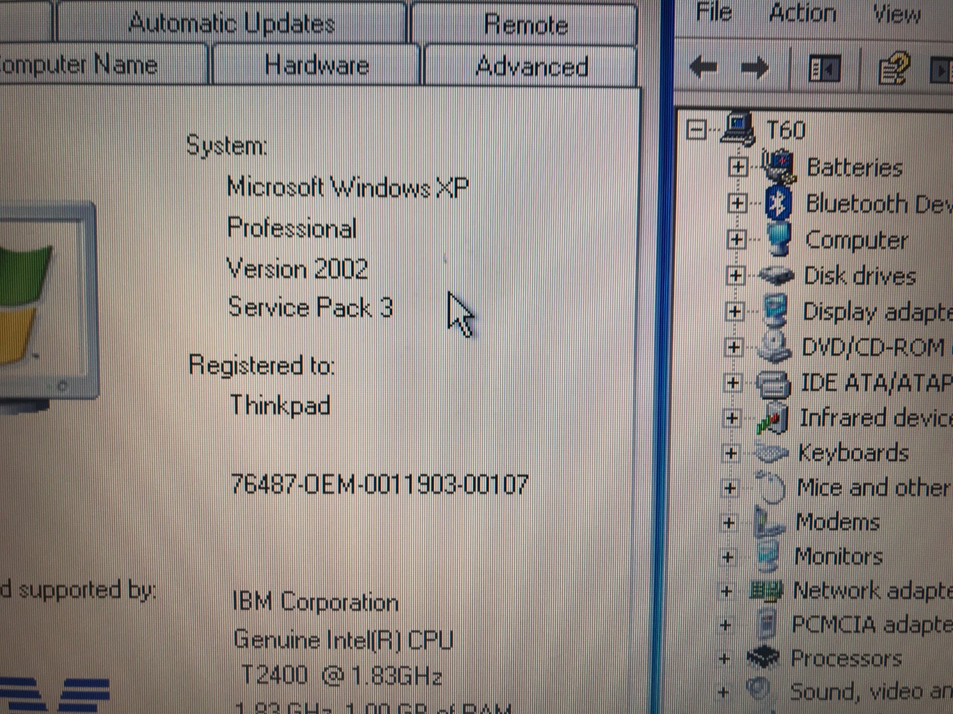Click the Forward arrow toolbar icon

[754, 68]
